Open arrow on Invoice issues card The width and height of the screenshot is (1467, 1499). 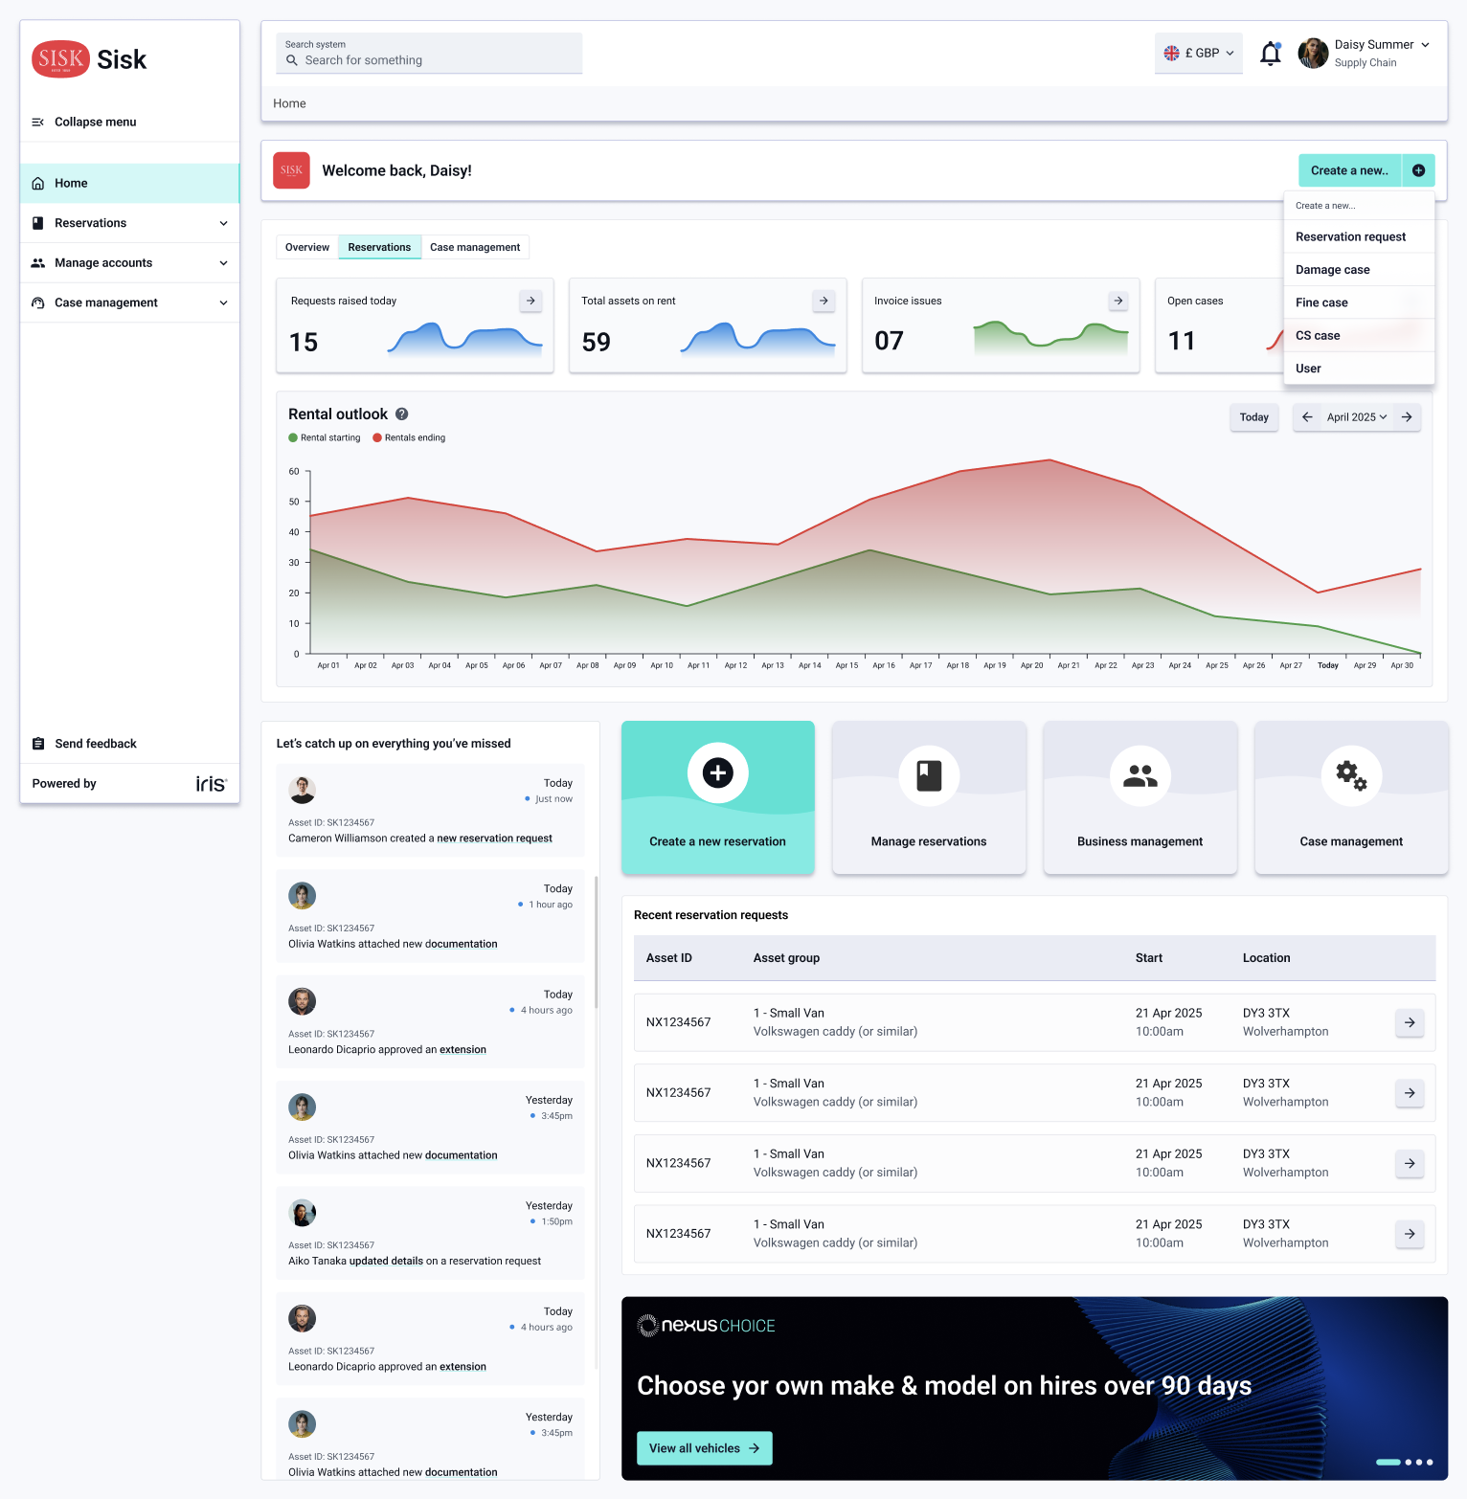pyautogui.click(x=1117, y=301)
